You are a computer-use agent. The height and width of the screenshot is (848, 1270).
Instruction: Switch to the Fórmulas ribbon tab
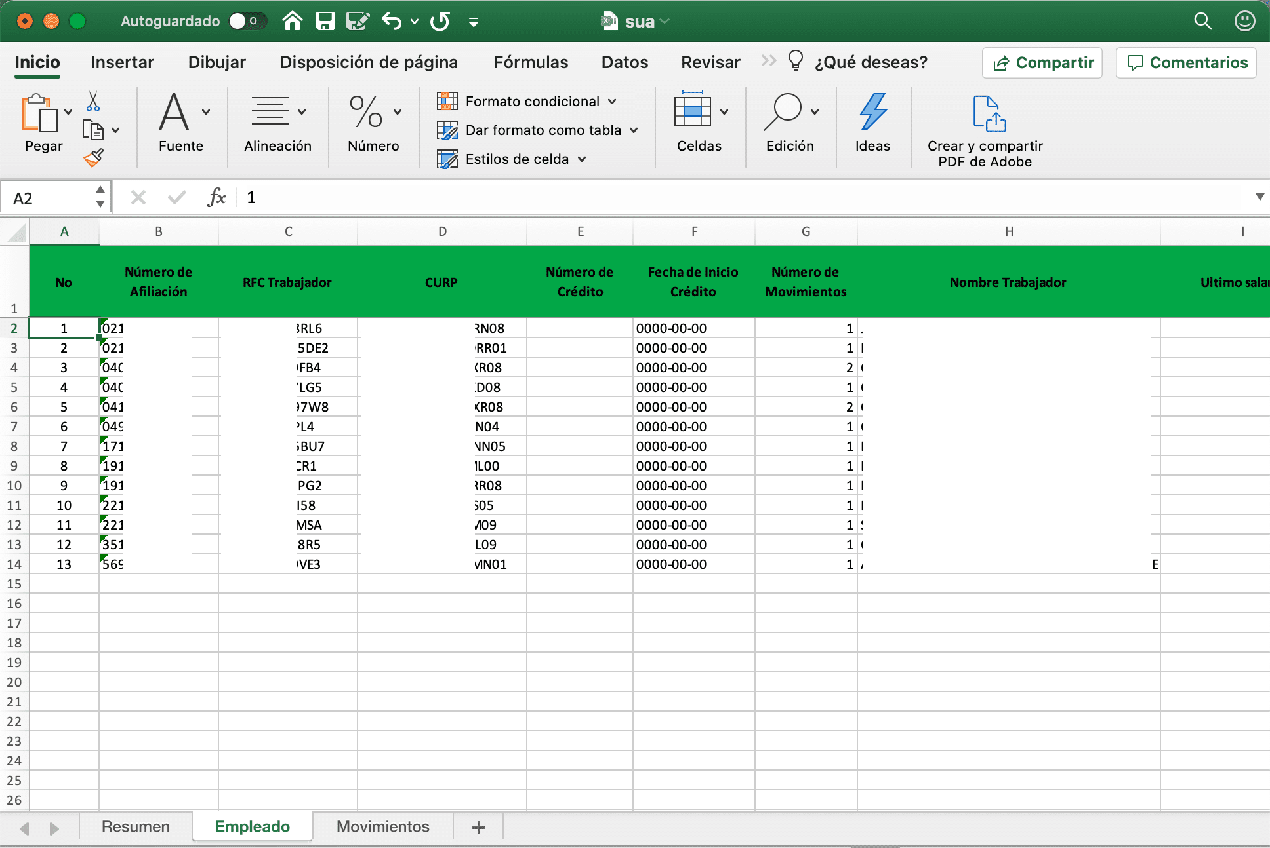(530, 62)
